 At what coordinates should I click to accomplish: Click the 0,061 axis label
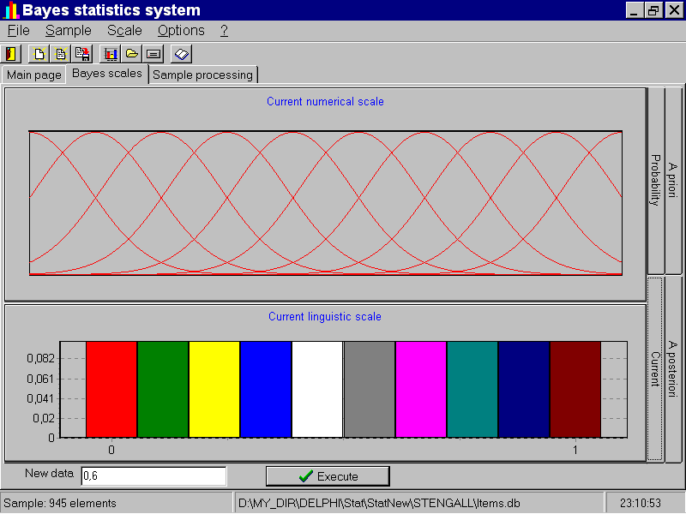(40, 379)
